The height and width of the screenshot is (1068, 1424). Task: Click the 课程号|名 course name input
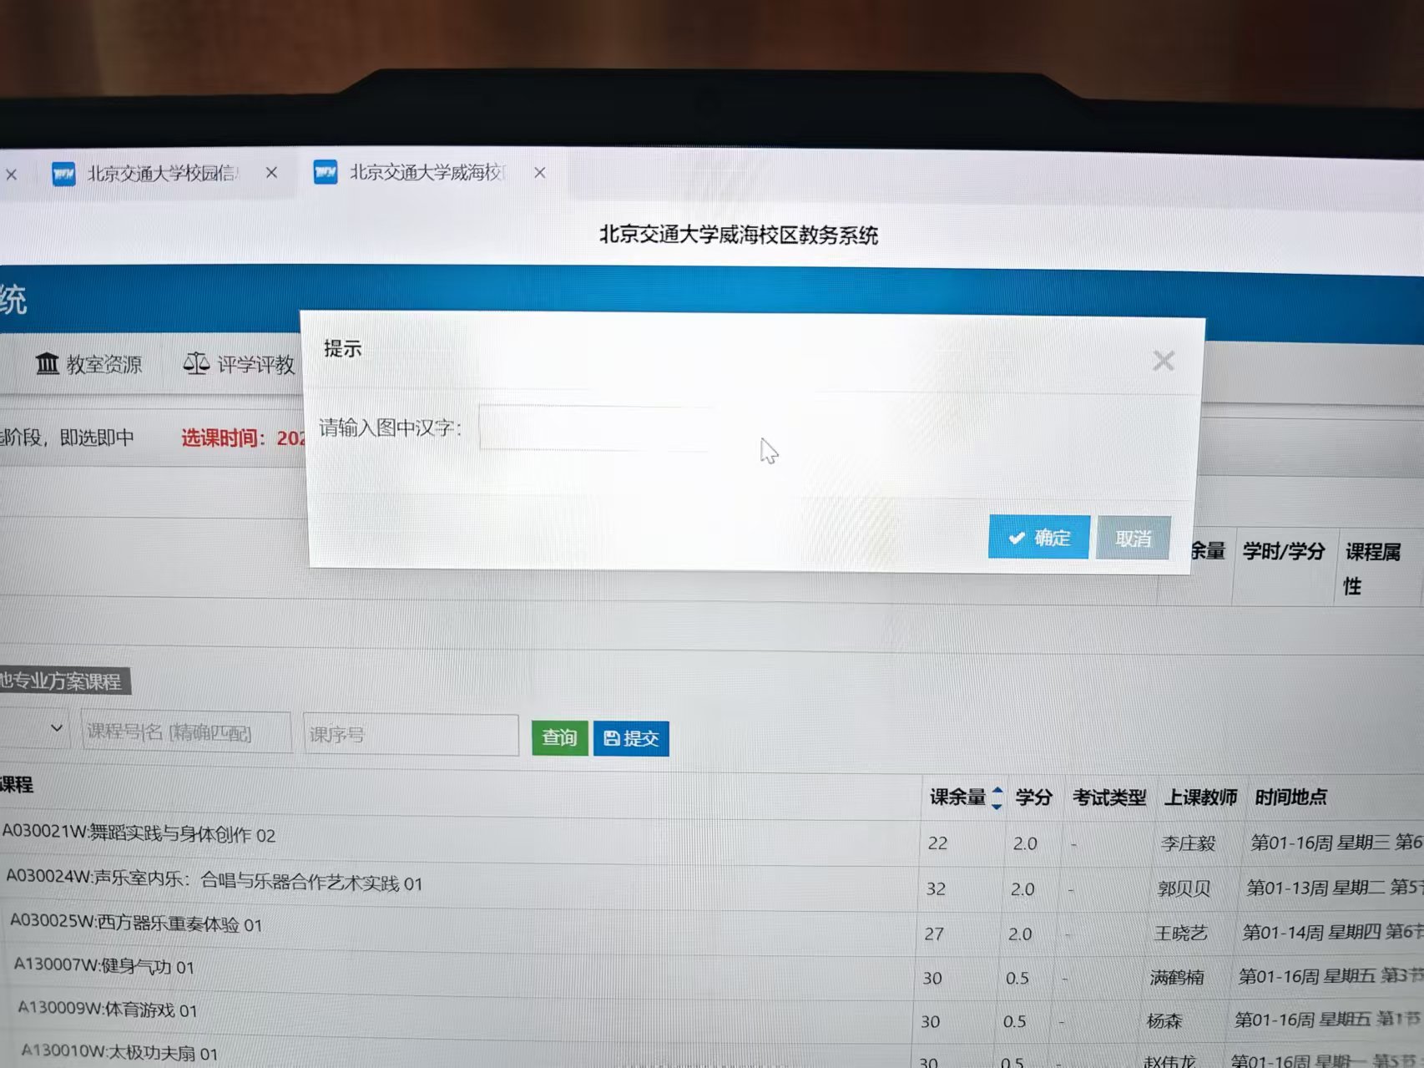click(185, 732)
